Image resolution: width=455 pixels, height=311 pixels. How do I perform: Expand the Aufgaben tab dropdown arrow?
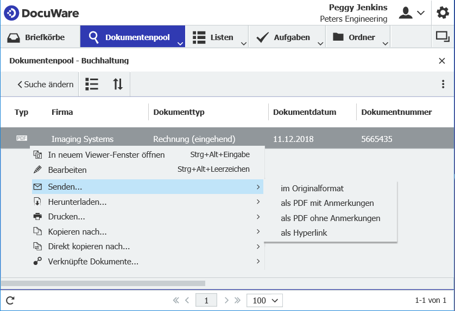[x=320, y=43]
